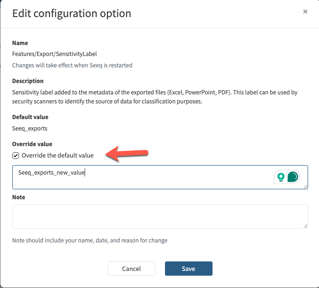Close the Edit configuration option dialog

(305, 12)
